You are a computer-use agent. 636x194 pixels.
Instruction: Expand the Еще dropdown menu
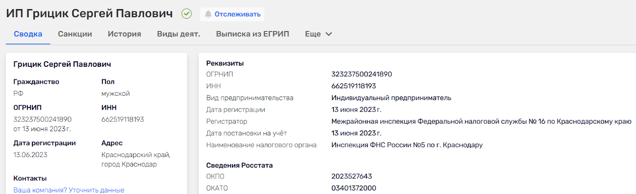[313, 34]
